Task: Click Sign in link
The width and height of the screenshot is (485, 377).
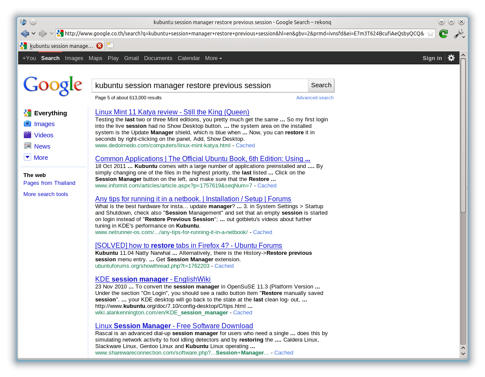Action: point(432,58)
